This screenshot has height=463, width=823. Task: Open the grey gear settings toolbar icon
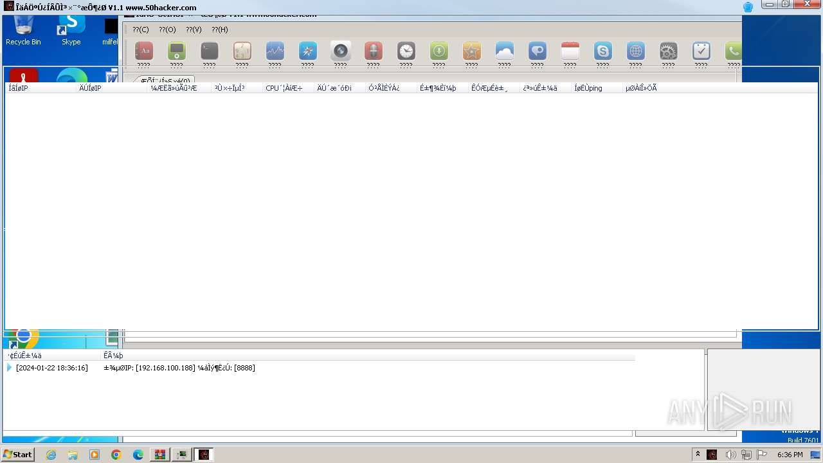point(668,51)
